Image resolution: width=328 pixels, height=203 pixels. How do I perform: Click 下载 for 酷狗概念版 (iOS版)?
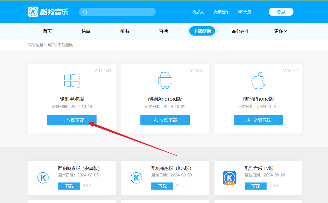(162, 186)
